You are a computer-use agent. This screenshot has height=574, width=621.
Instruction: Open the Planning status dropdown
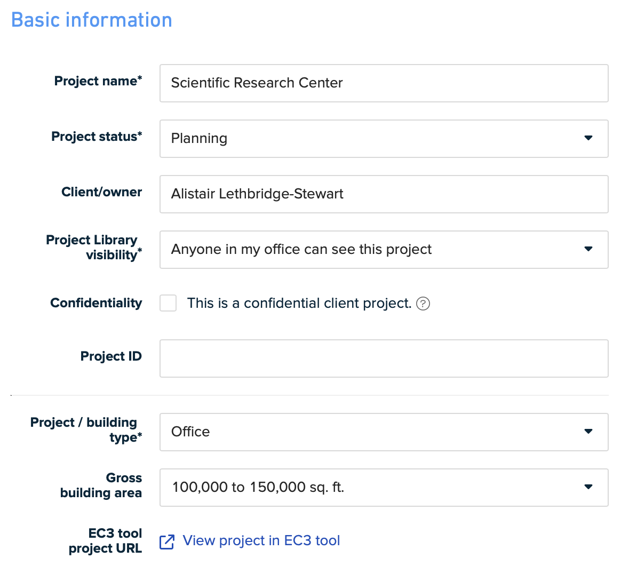click(384, 139)
